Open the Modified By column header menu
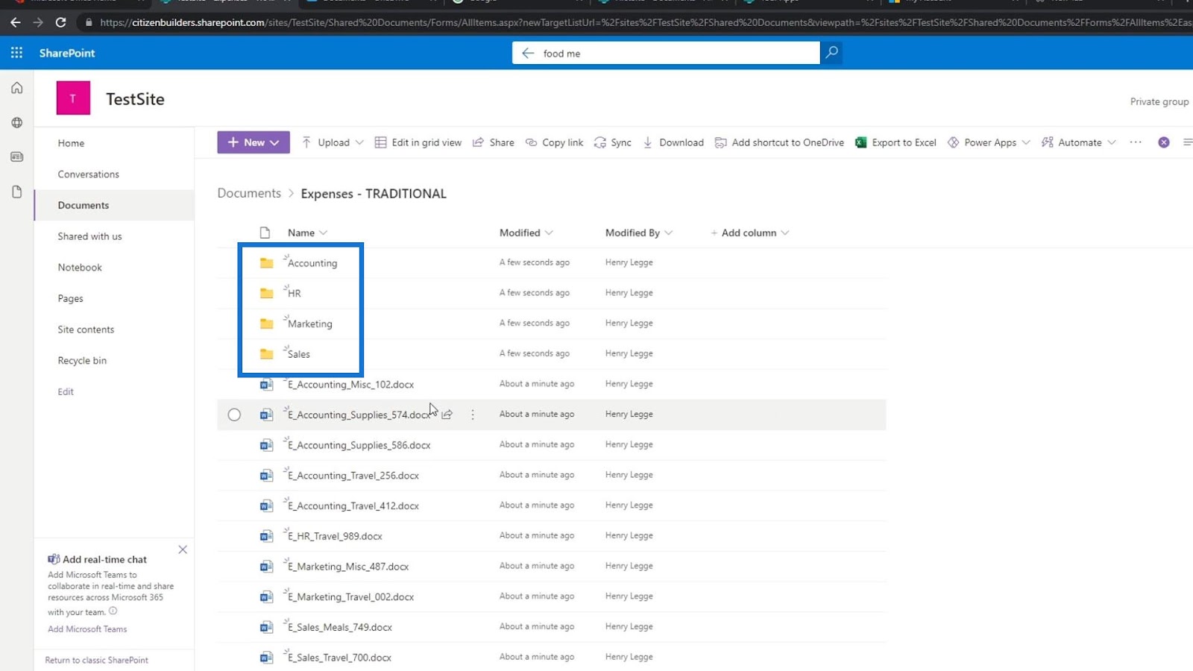1193x671 pixels. point(639,233)
